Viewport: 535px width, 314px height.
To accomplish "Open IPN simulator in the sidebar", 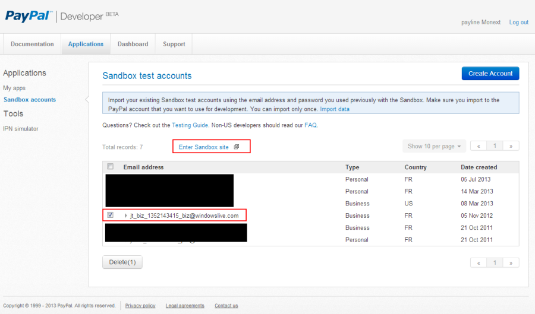I will click(x=20, y=128).
